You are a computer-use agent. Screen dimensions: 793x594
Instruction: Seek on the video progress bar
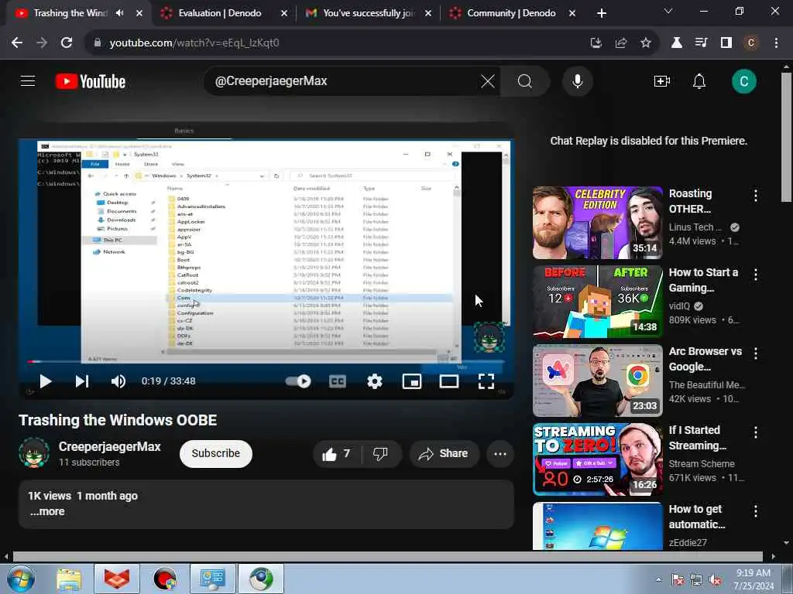266,362
